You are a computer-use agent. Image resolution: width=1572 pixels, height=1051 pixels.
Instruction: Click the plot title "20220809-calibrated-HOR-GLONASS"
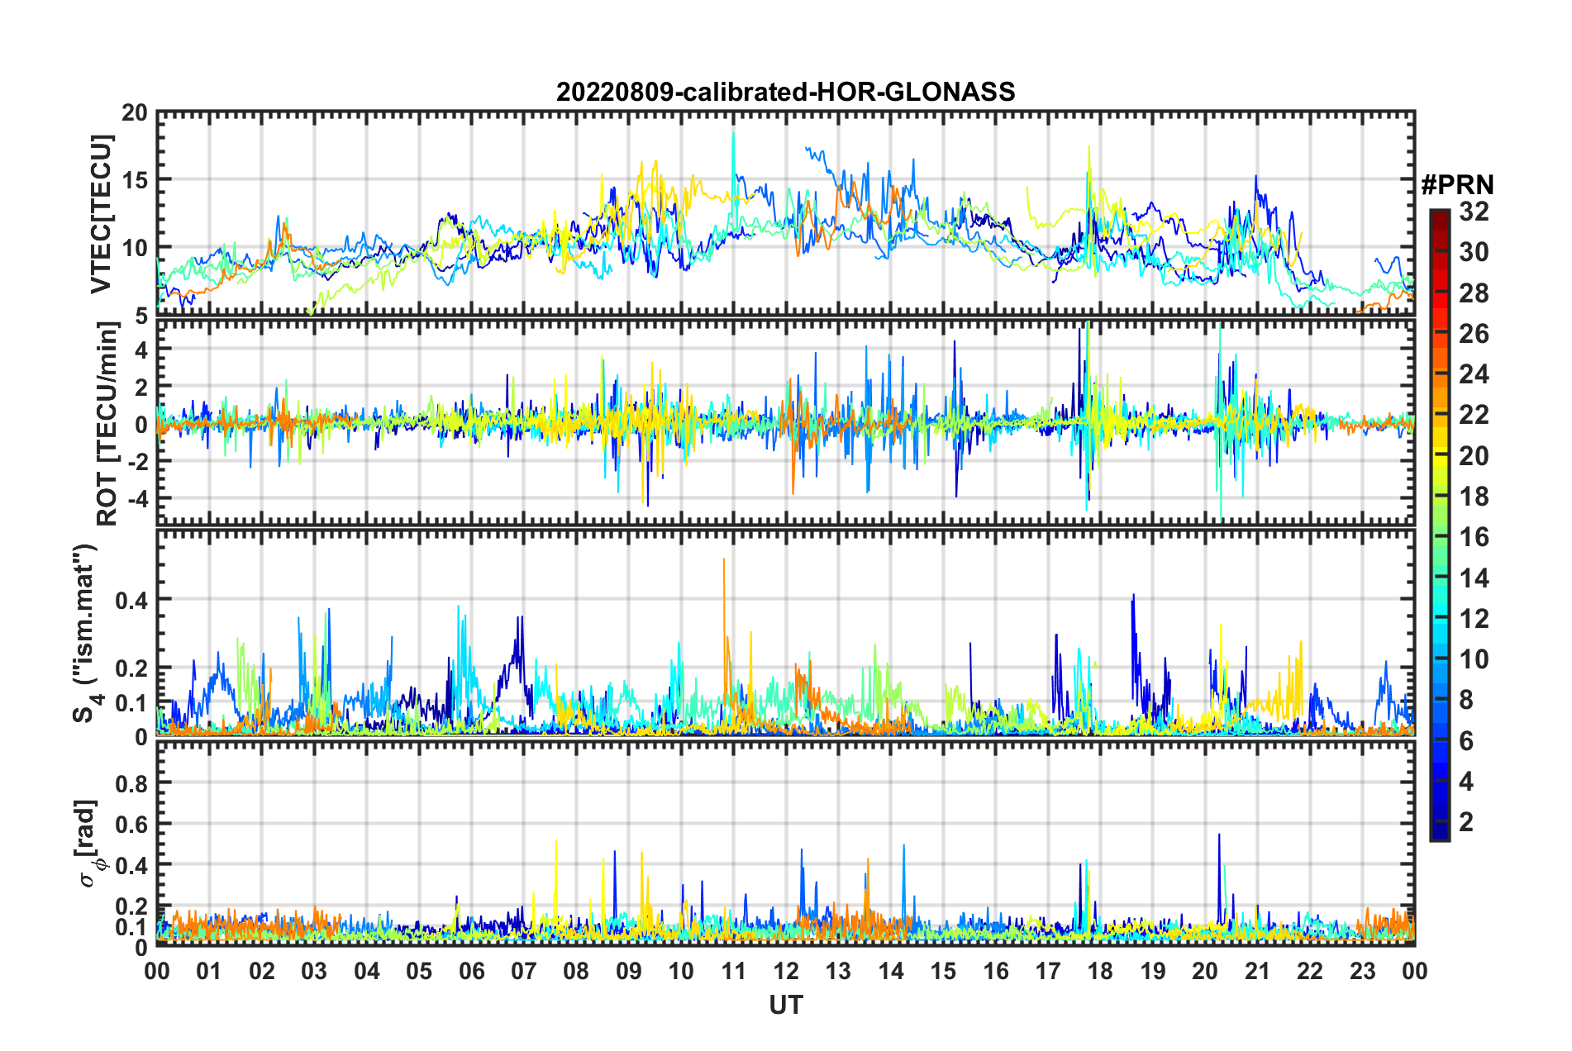click(785, 92)
